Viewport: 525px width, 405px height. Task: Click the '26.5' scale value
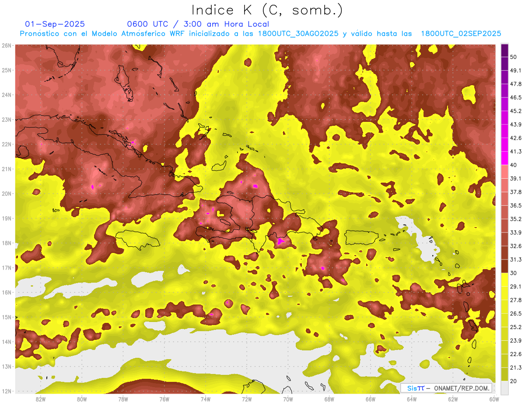[x=516, y=313]
